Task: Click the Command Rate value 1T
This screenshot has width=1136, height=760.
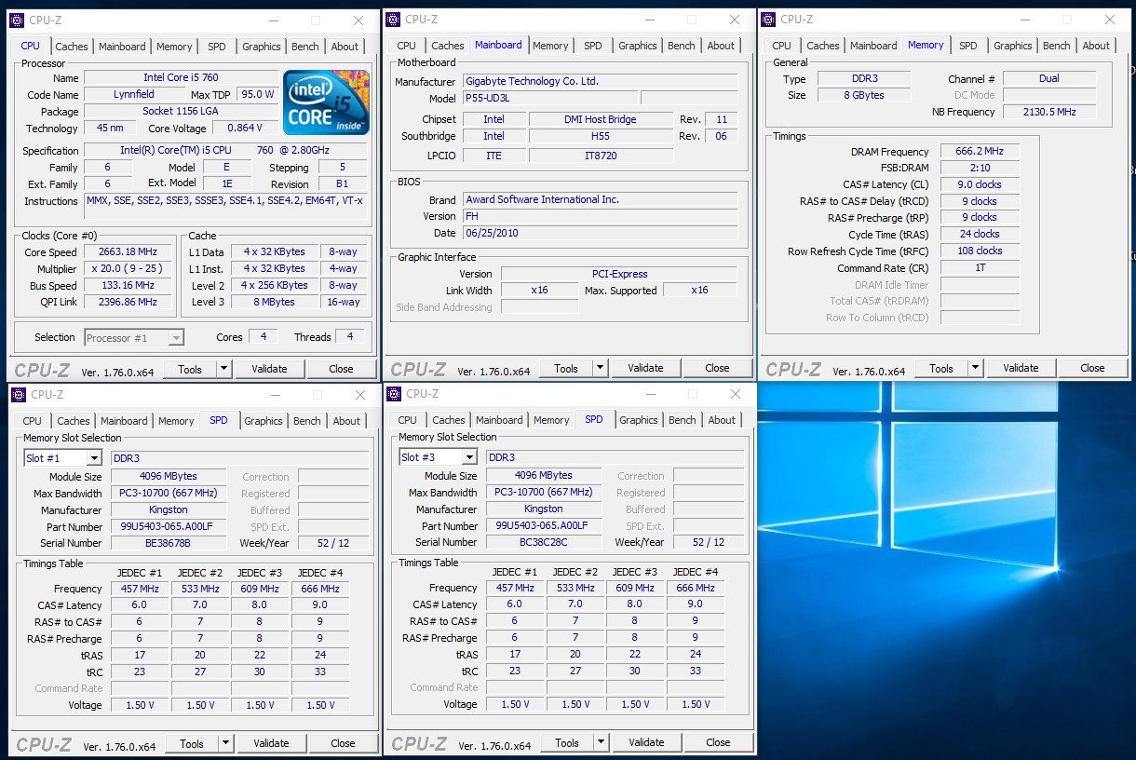Action: pyautogui.click(x=979, y=267)
